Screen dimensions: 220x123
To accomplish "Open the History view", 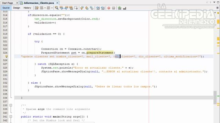I will (x=27, y=8).
